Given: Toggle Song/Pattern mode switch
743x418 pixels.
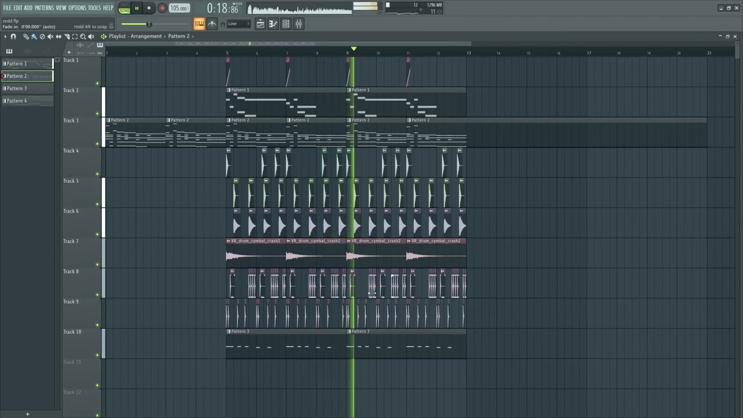Looking at the screenshot, I should click(x=124, y=8).
